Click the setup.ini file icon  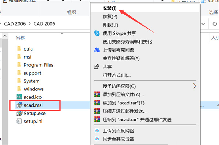[x=19, y=121]
